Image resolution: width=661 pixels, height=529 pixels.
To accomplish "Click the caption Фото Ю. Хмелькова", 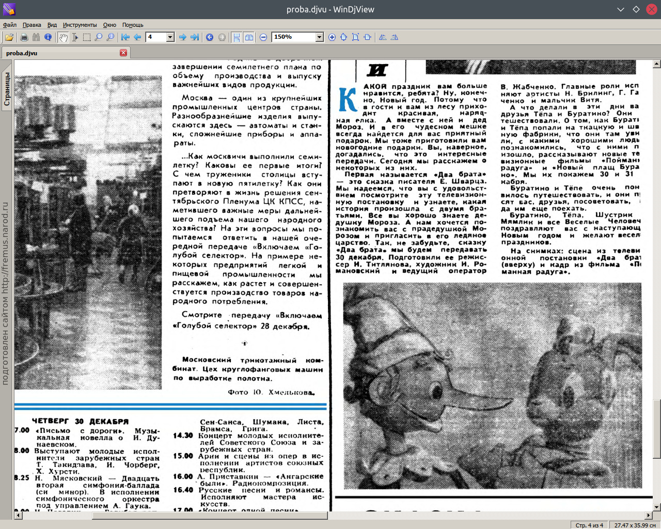I will click(271, 392).
